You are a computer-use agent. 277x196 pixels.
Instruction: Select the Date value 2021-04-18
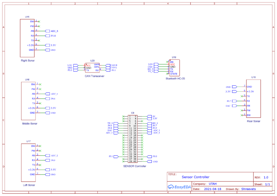(212, 189)
